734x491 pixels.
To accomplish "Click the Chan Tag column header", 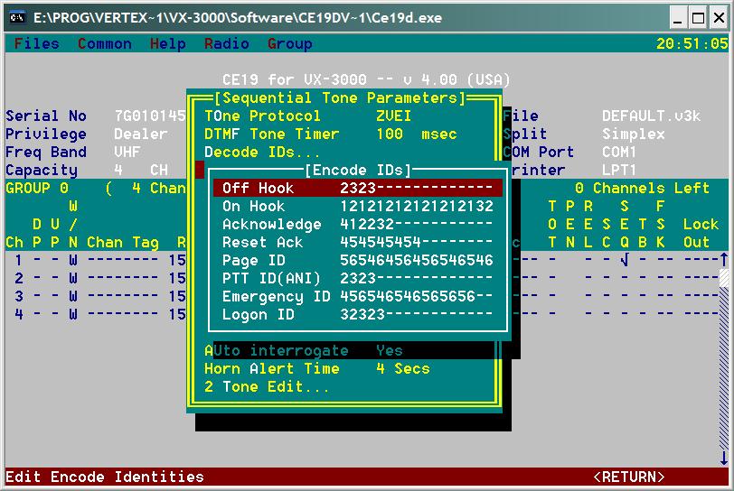I will (123, 242).
